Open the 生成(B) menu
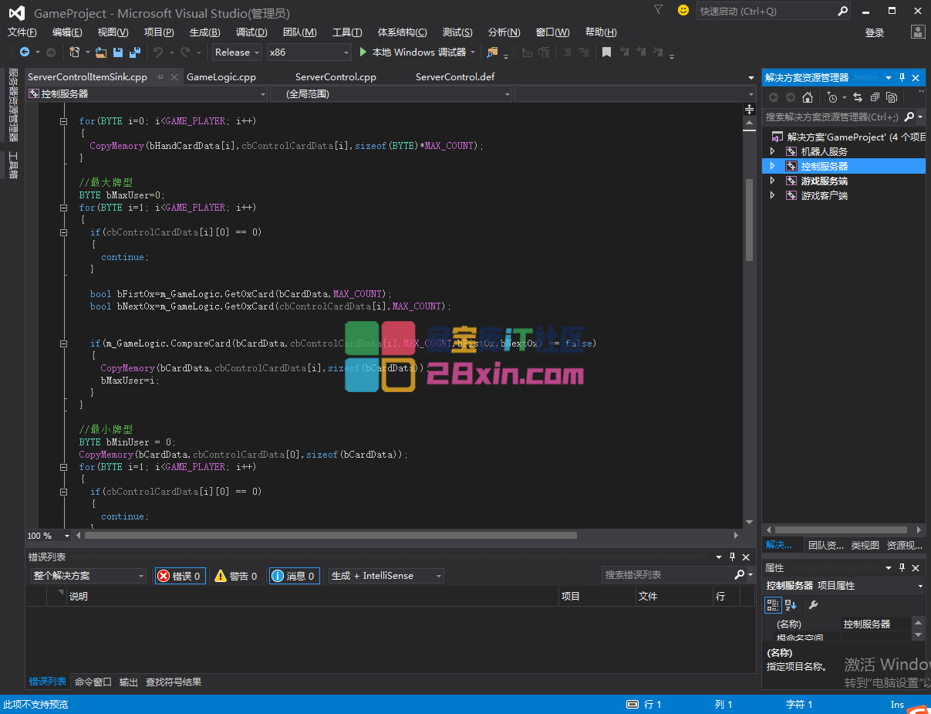Viewport: 931px width, 714px height. [x=204, y=32]
